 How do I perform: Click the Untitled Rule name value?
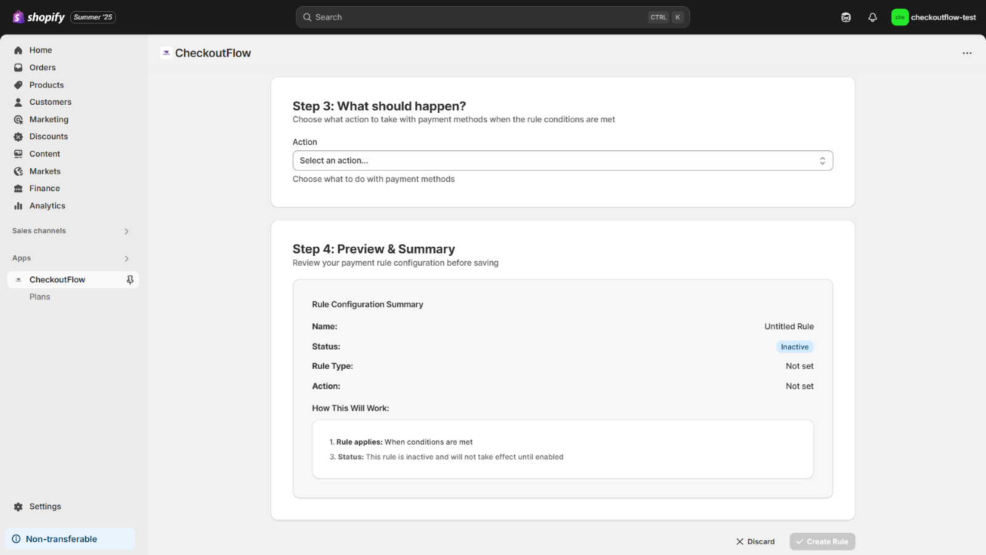pos(789,327)
